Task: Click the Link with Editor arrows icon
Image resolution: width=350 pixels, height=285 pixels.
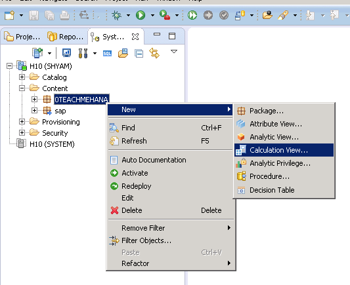Action: pyautogui.click(x=154, y=53)
